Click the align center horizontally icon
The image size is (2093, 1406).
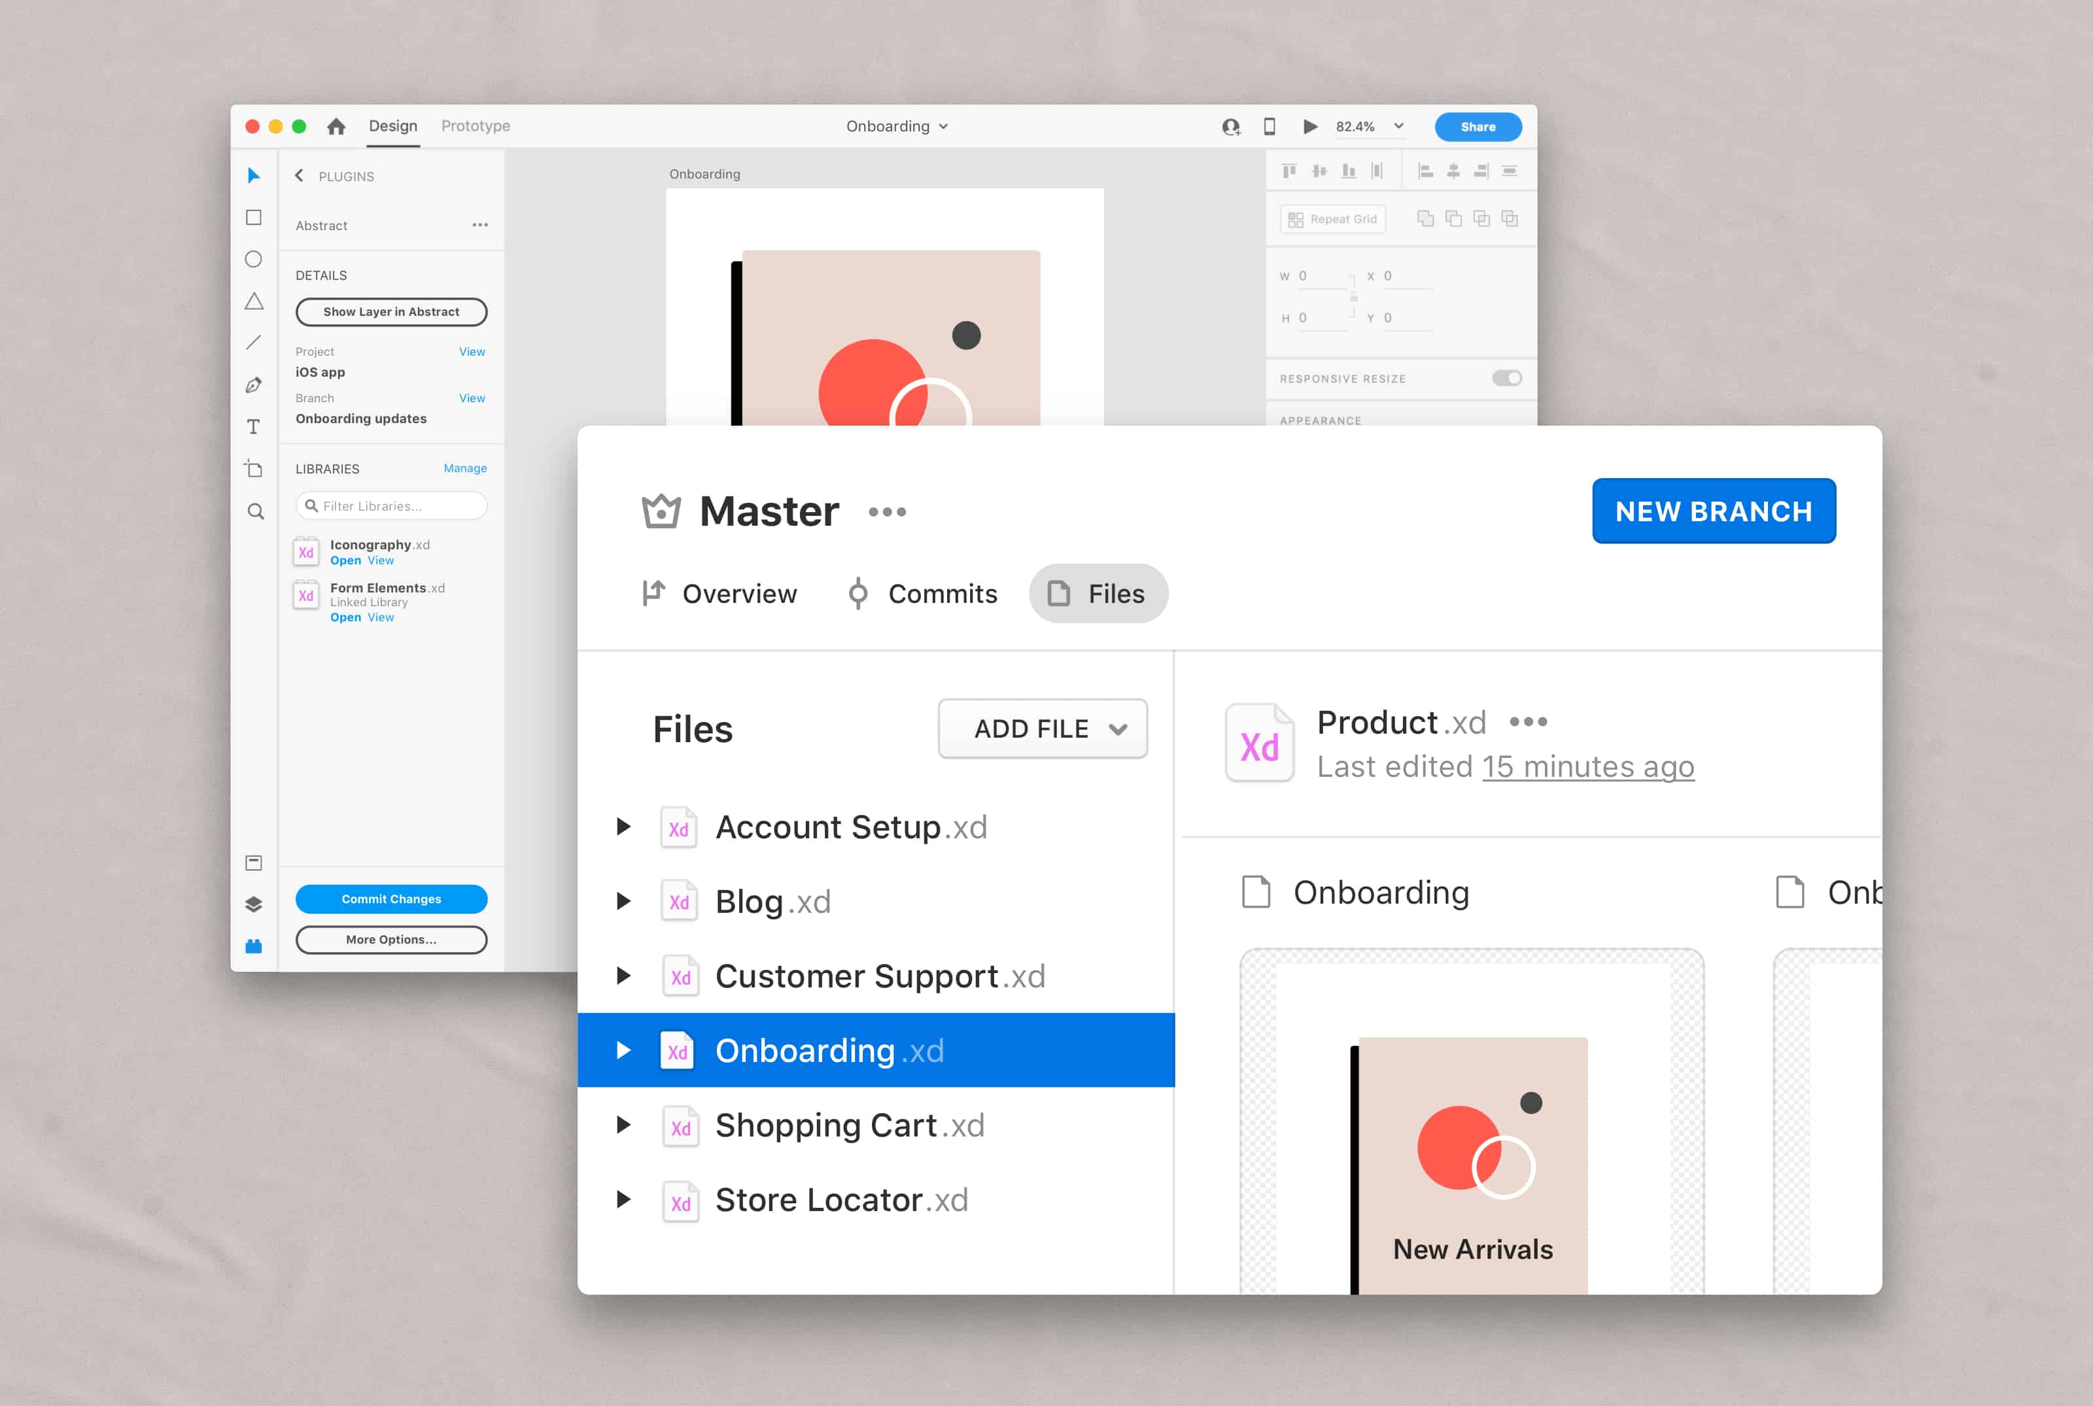click(x=1453, y=171)
